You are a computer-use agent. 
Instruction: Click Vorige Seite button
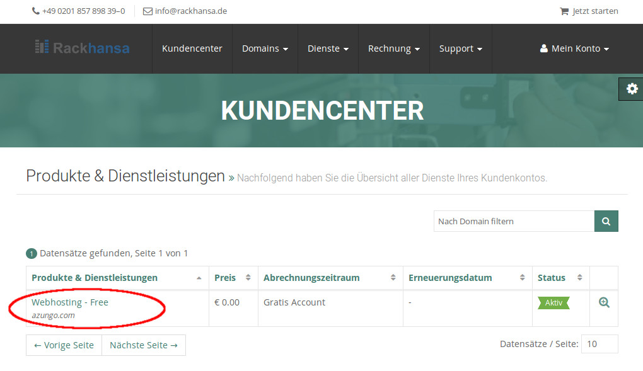(64, 345)
